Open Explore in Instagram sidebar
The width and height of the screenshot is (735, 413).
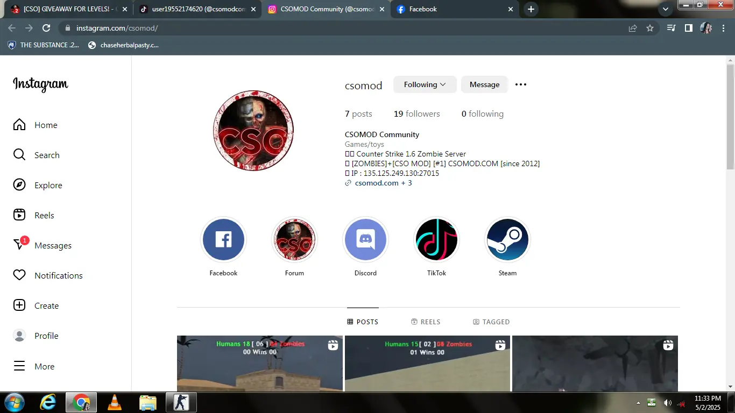(38, 185)
